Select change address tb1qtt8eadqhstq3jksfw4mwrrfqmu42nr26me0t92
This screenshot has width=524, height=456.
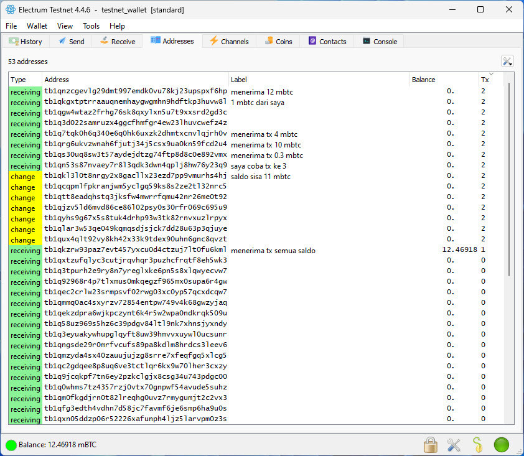click(x=135, y=197)
